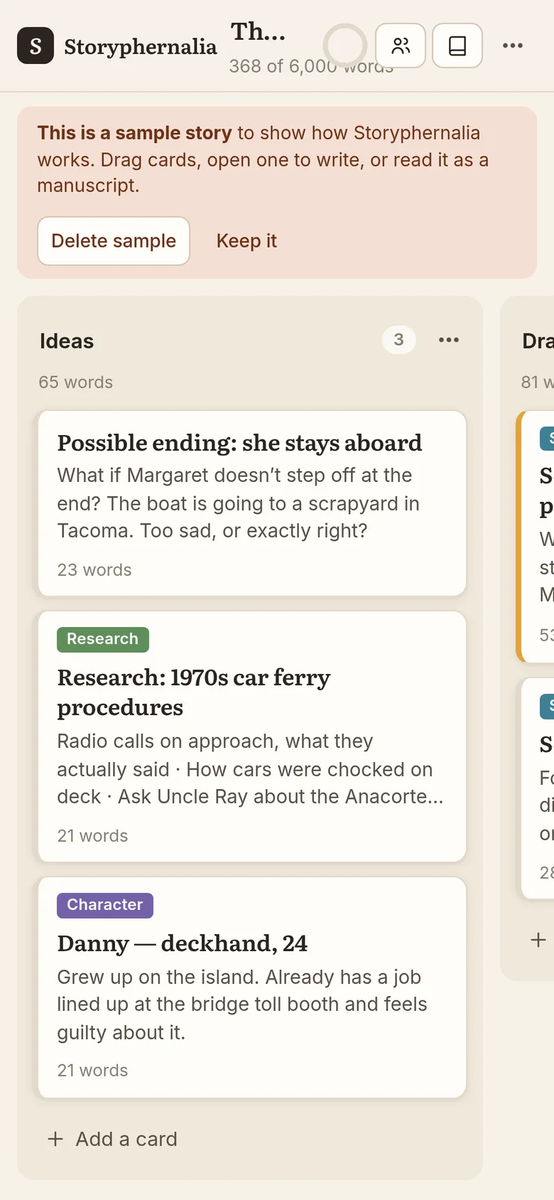This screenshot has width=554, height=1200.
Task: Open the collaborators people icon
Action: (x=401, y=45)
